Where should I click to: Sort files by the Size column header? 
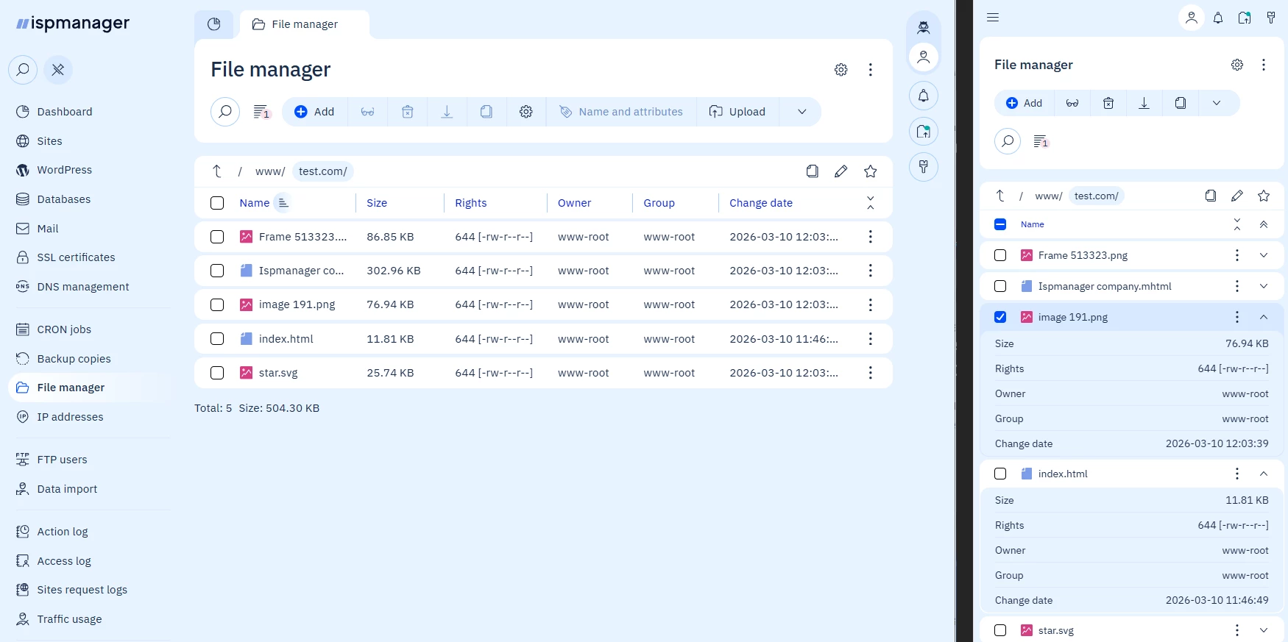377,203
